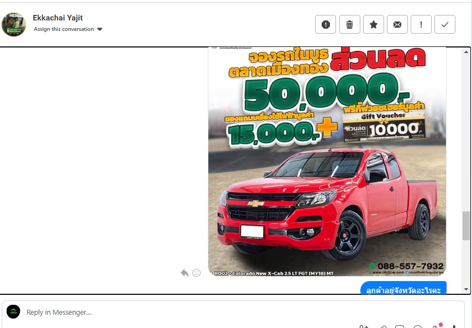Click the scrollbar down arrow in the chat
This screenshot has height=328, width=472.
[466, 289]
